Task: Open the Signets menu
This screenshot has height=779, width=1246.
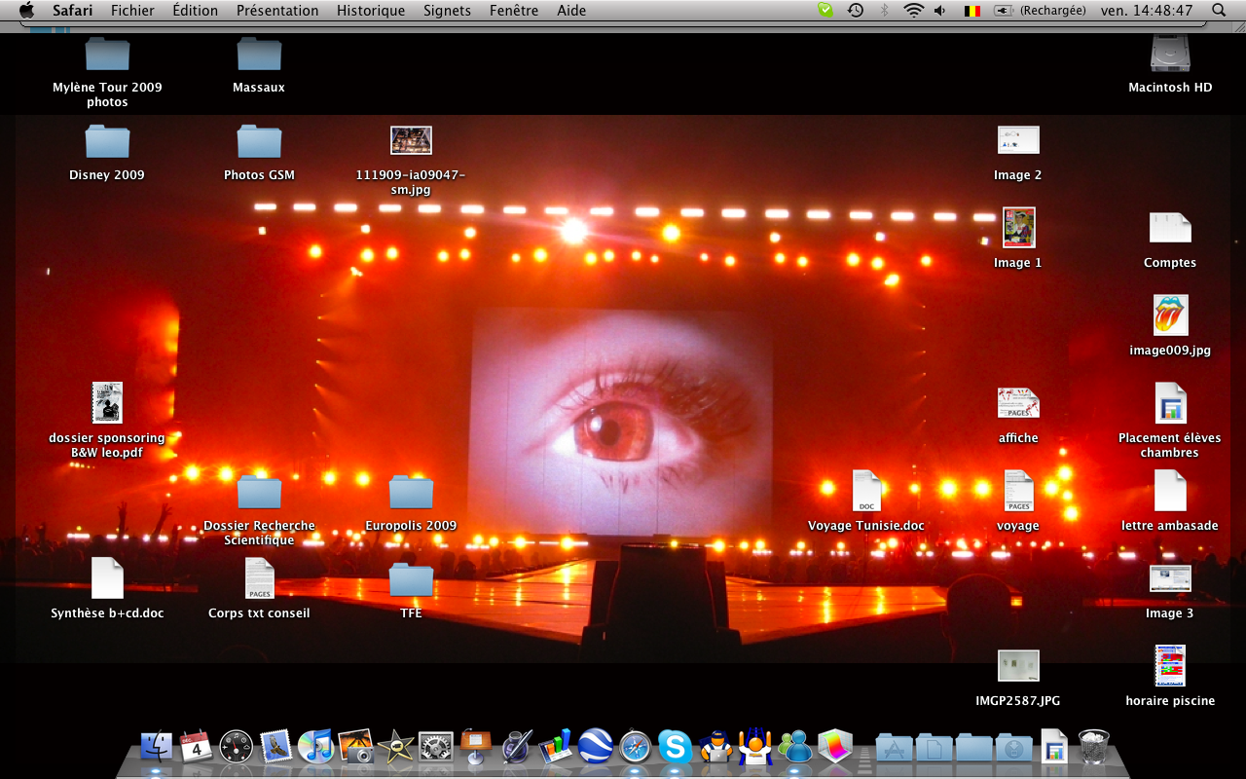Action: (x=447, y=11)
